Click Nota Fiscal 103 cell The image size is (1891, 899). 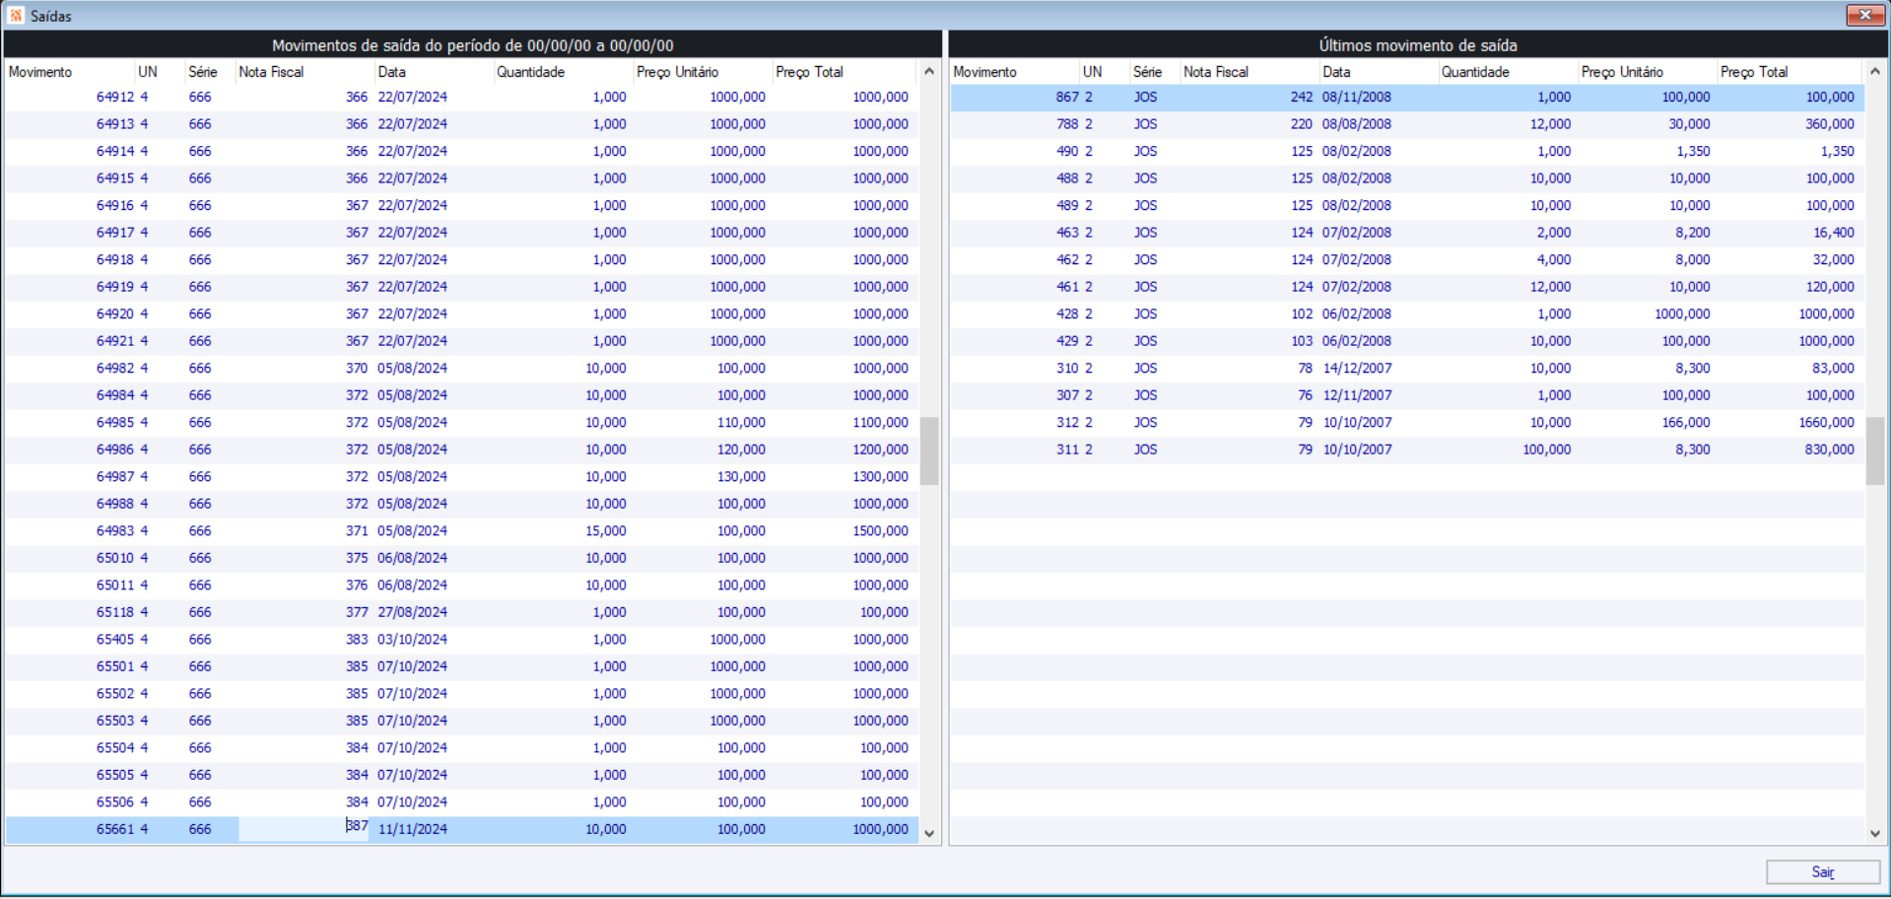(x=1302, y=341)
